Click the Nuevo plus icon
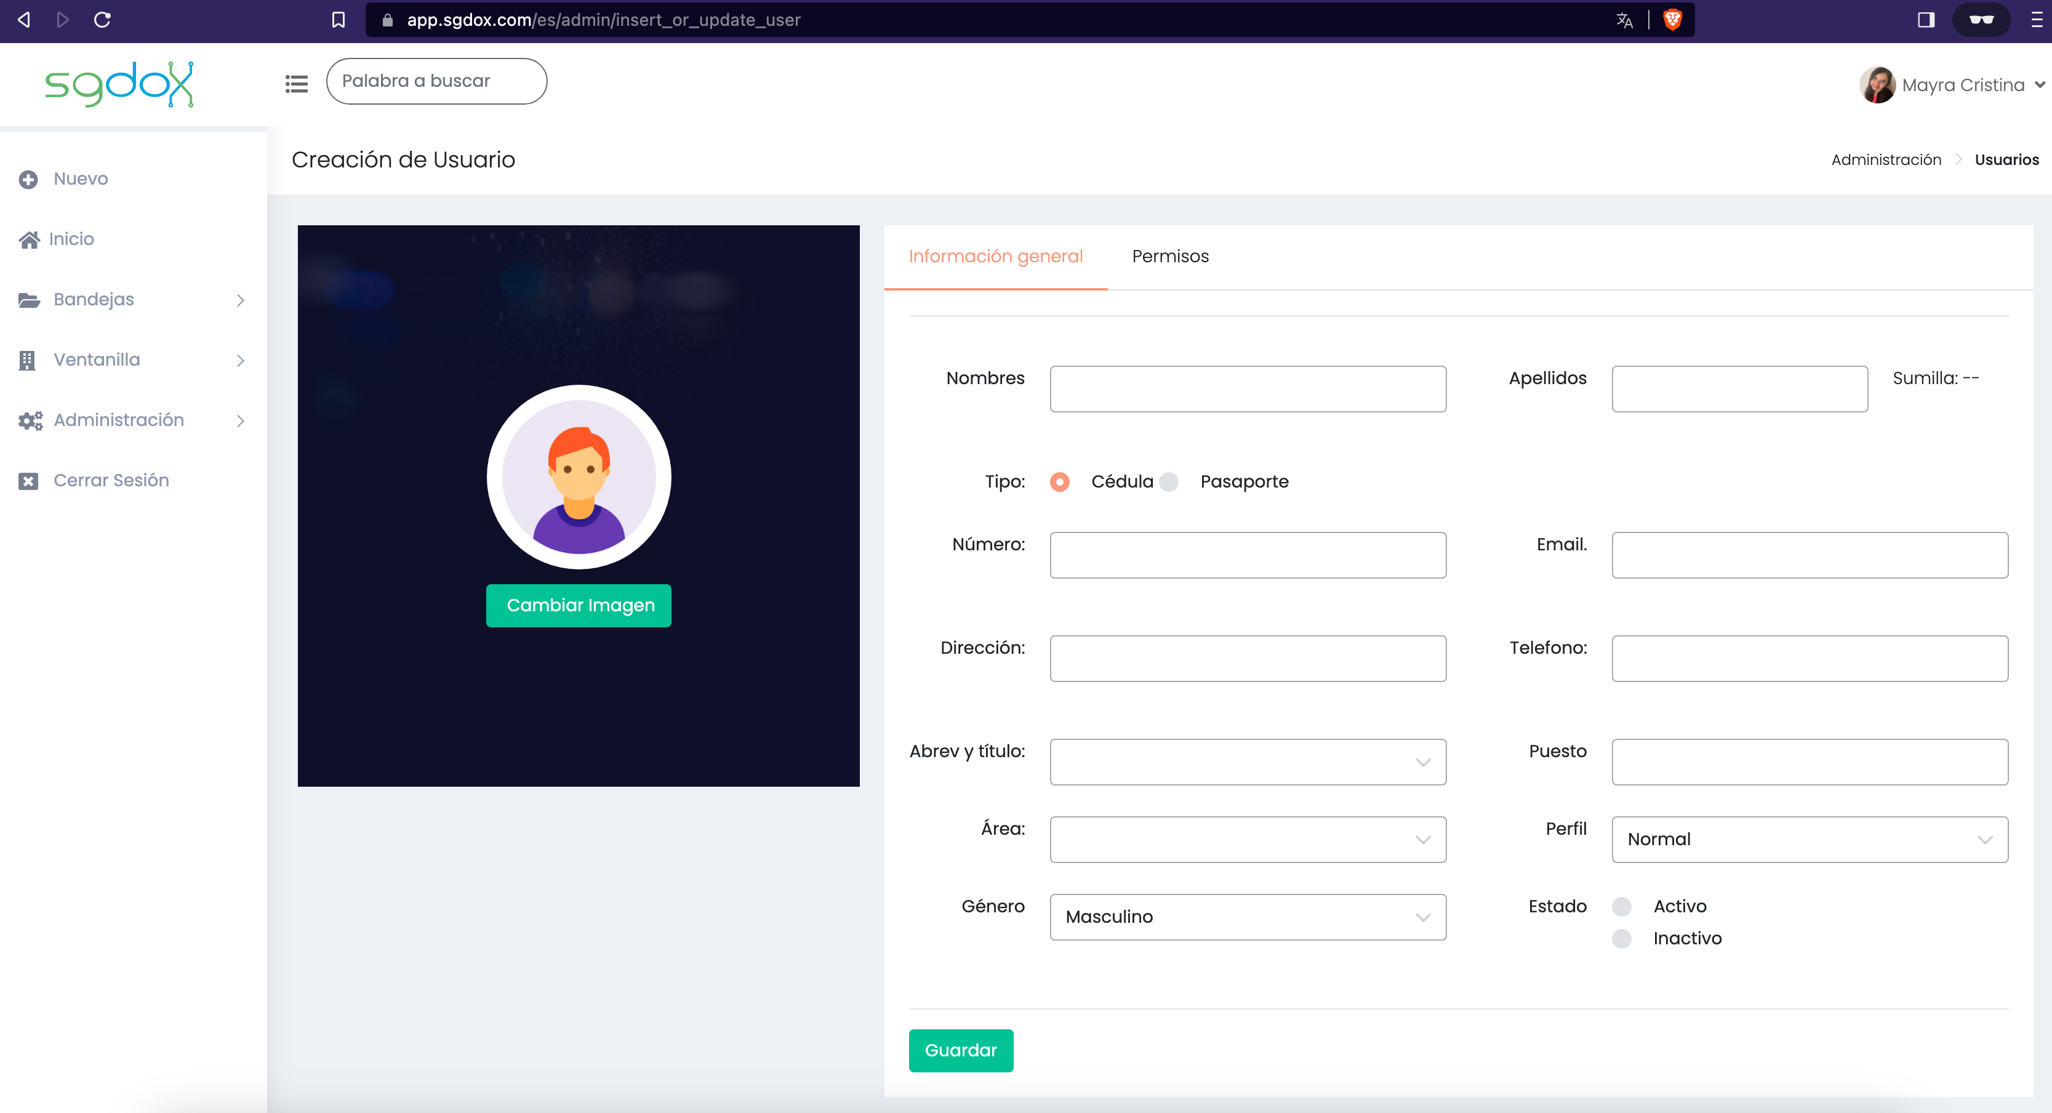 pos(29,179)
